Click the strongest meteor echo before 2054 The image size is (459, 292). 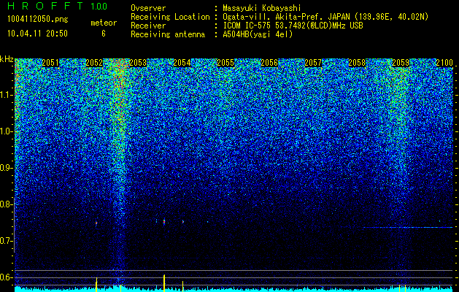pos(164,221)
